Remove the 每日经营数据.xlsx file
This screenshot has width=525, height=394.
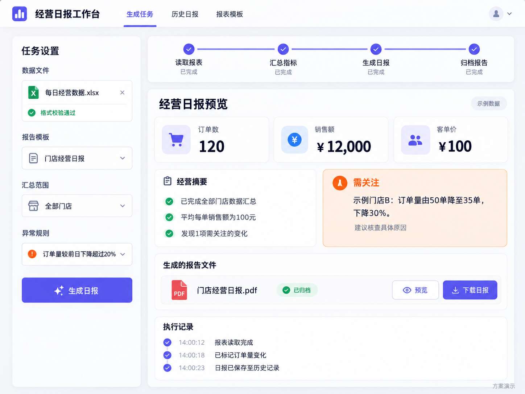point(122,93)
